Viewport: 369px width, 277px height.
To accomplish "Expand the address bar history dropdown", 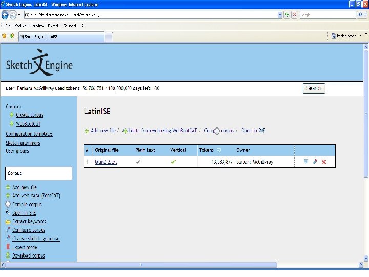I will 280,15.
